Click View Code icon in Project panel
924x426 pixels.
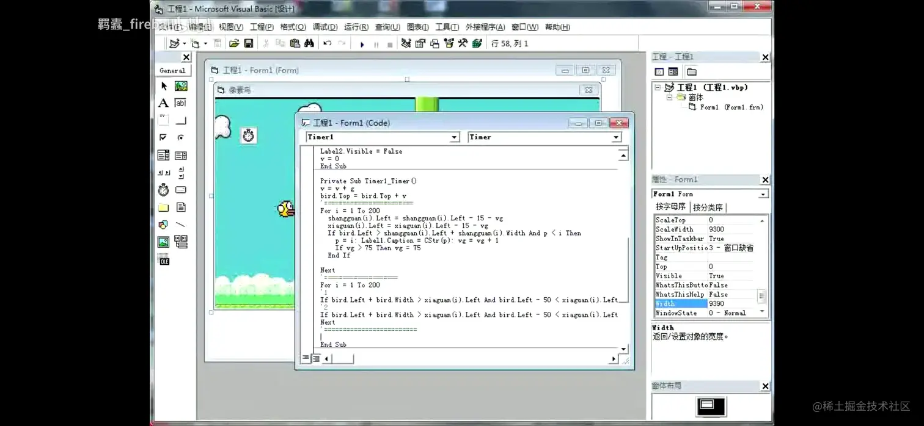click(659, 71)
